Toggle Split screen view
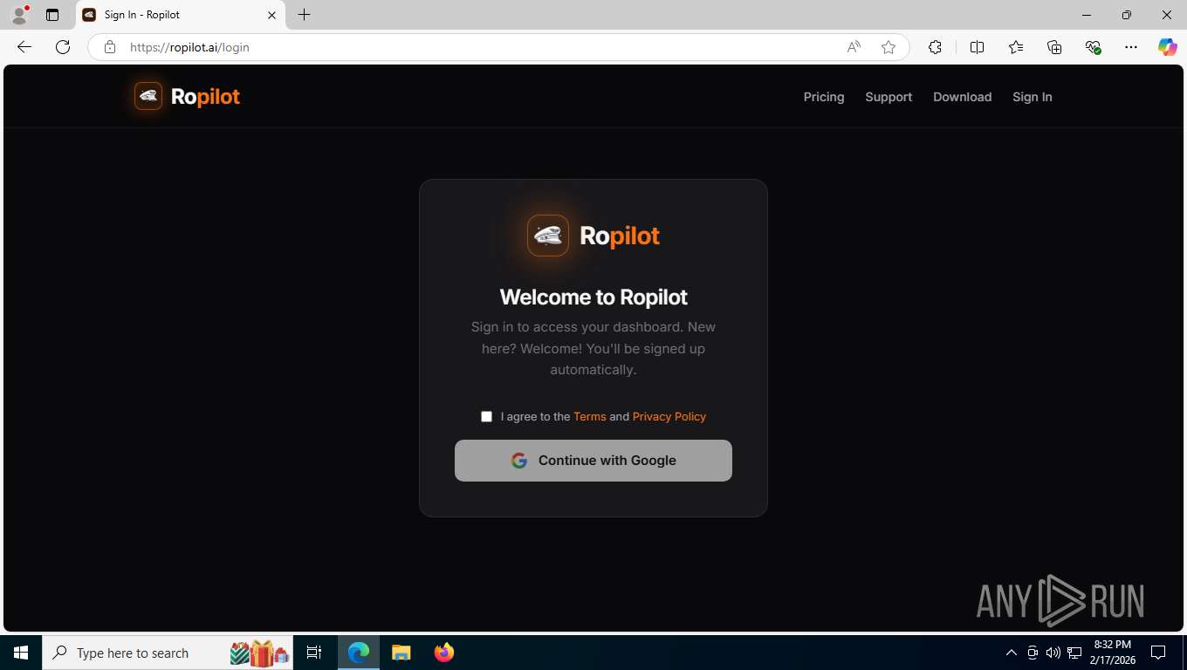 pos(978,47)
